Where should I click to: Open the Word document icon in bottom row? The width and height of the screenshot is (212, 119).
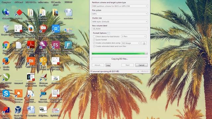tap(31, 109)
